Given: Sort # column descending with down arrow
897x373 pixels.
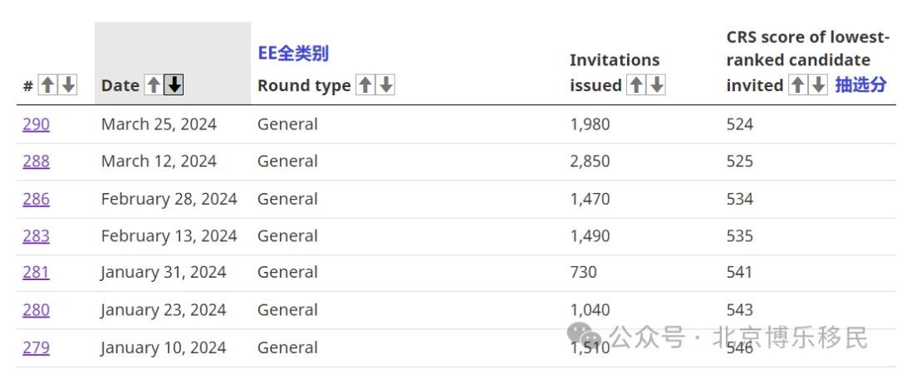Looking at the screenshot, I should tap(68, 85).
